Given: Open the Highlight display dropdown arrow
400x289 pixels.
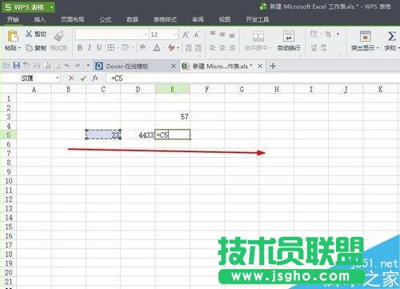Looking at the screenshot, I should (x=378, y=48).
